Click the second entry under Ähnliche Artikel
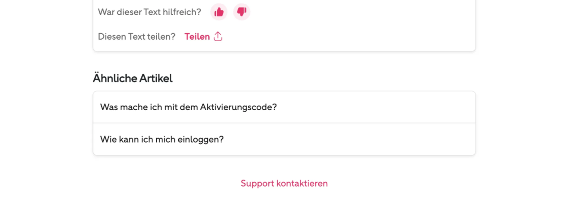The image size is (577, 209). coord(284,139)
